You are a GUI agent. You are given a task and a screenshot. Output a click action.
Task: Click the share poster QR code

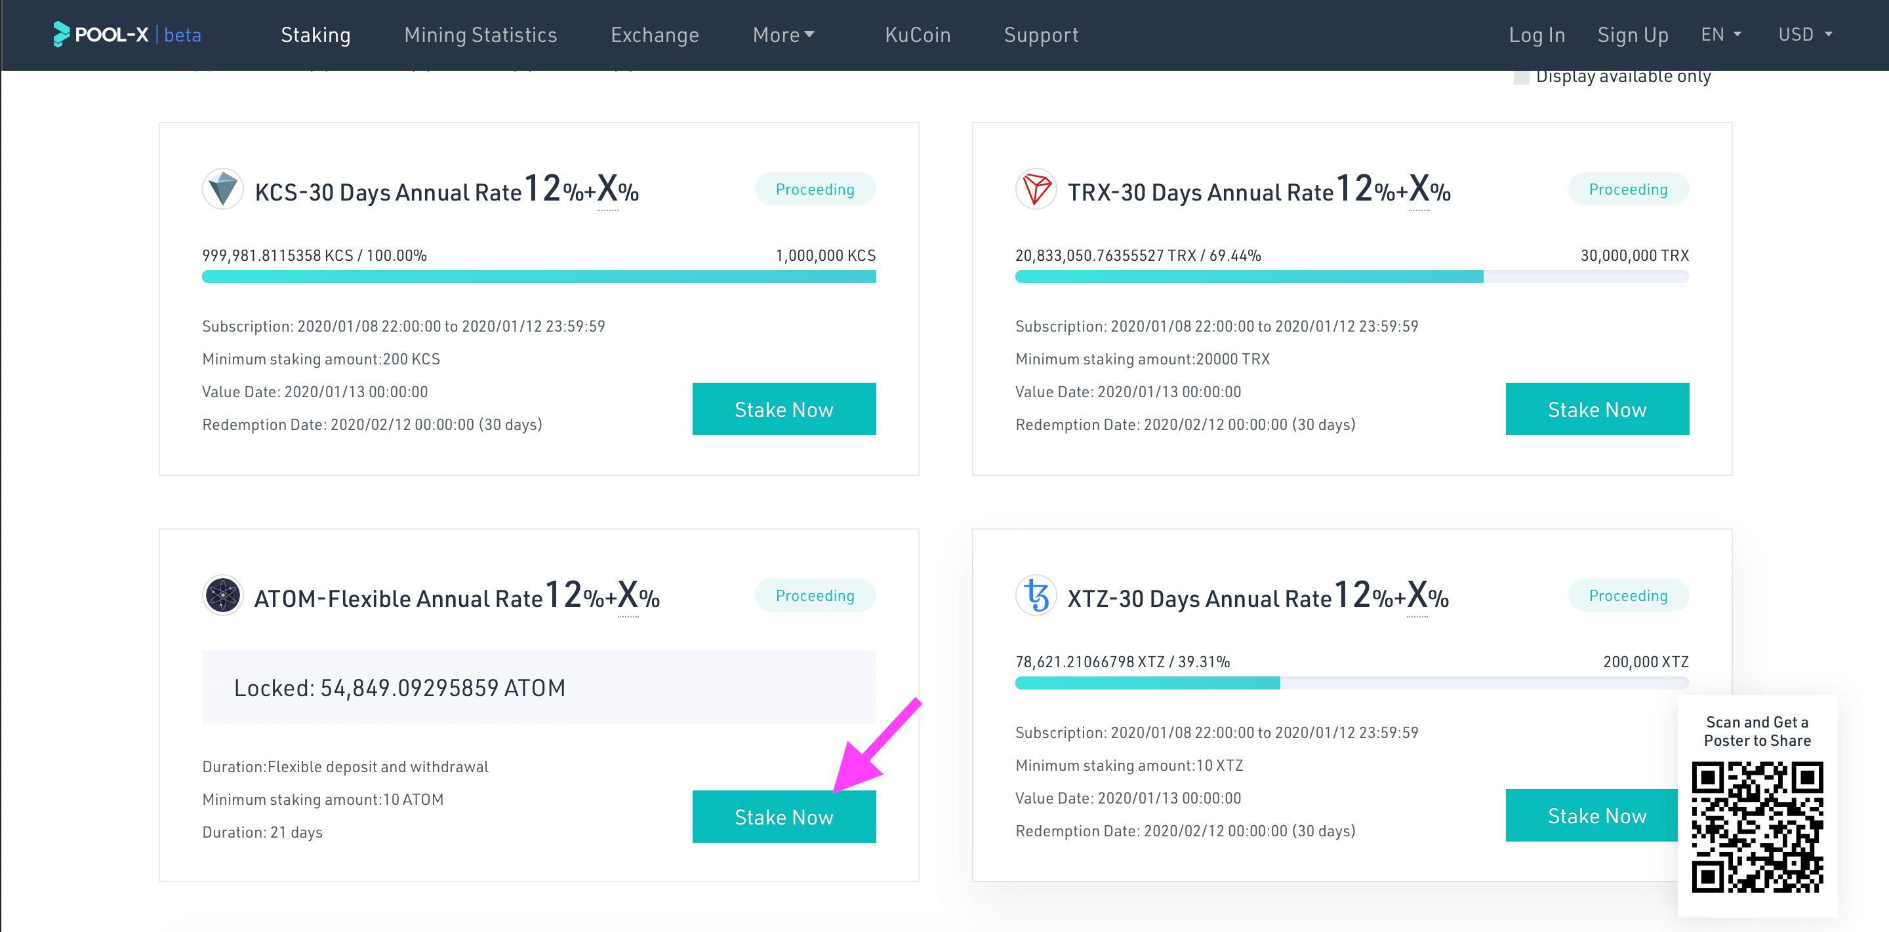click(x=1757, y=827)
